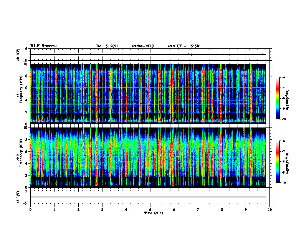Click the '2' tick on the time axis
This screenshot has height=235, width=304.
click(x=78, y=210)
